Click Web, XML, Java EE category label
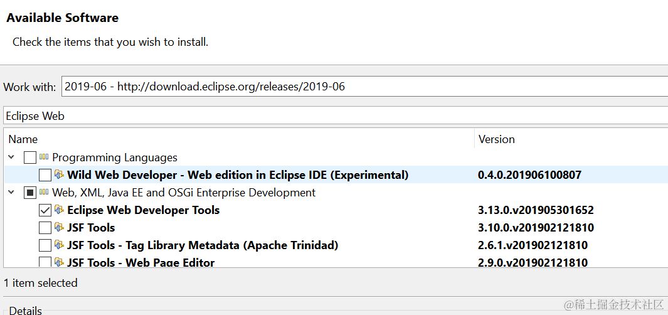 pyautogui.click(x=184, y=192)
